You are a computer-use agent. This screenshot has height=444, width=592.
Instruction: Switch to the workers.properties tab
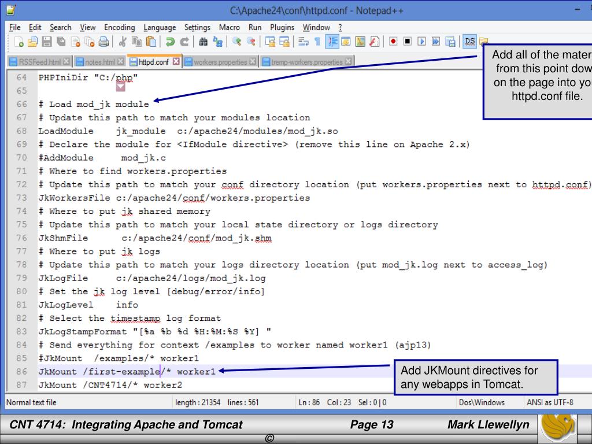click(220, 62)
